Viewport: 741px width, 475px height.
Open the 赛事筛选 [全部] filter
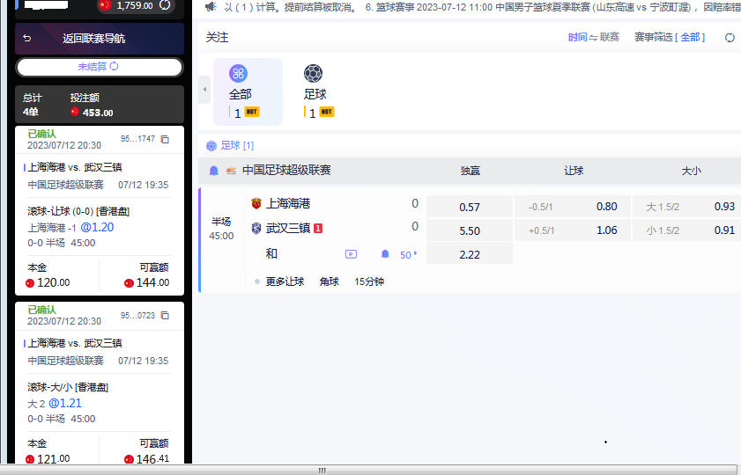coord(670,37)
